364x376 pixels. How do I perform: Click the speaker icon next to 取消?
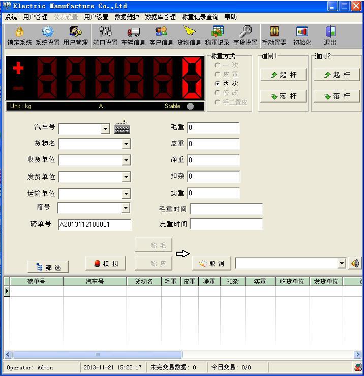coord(355,263)
